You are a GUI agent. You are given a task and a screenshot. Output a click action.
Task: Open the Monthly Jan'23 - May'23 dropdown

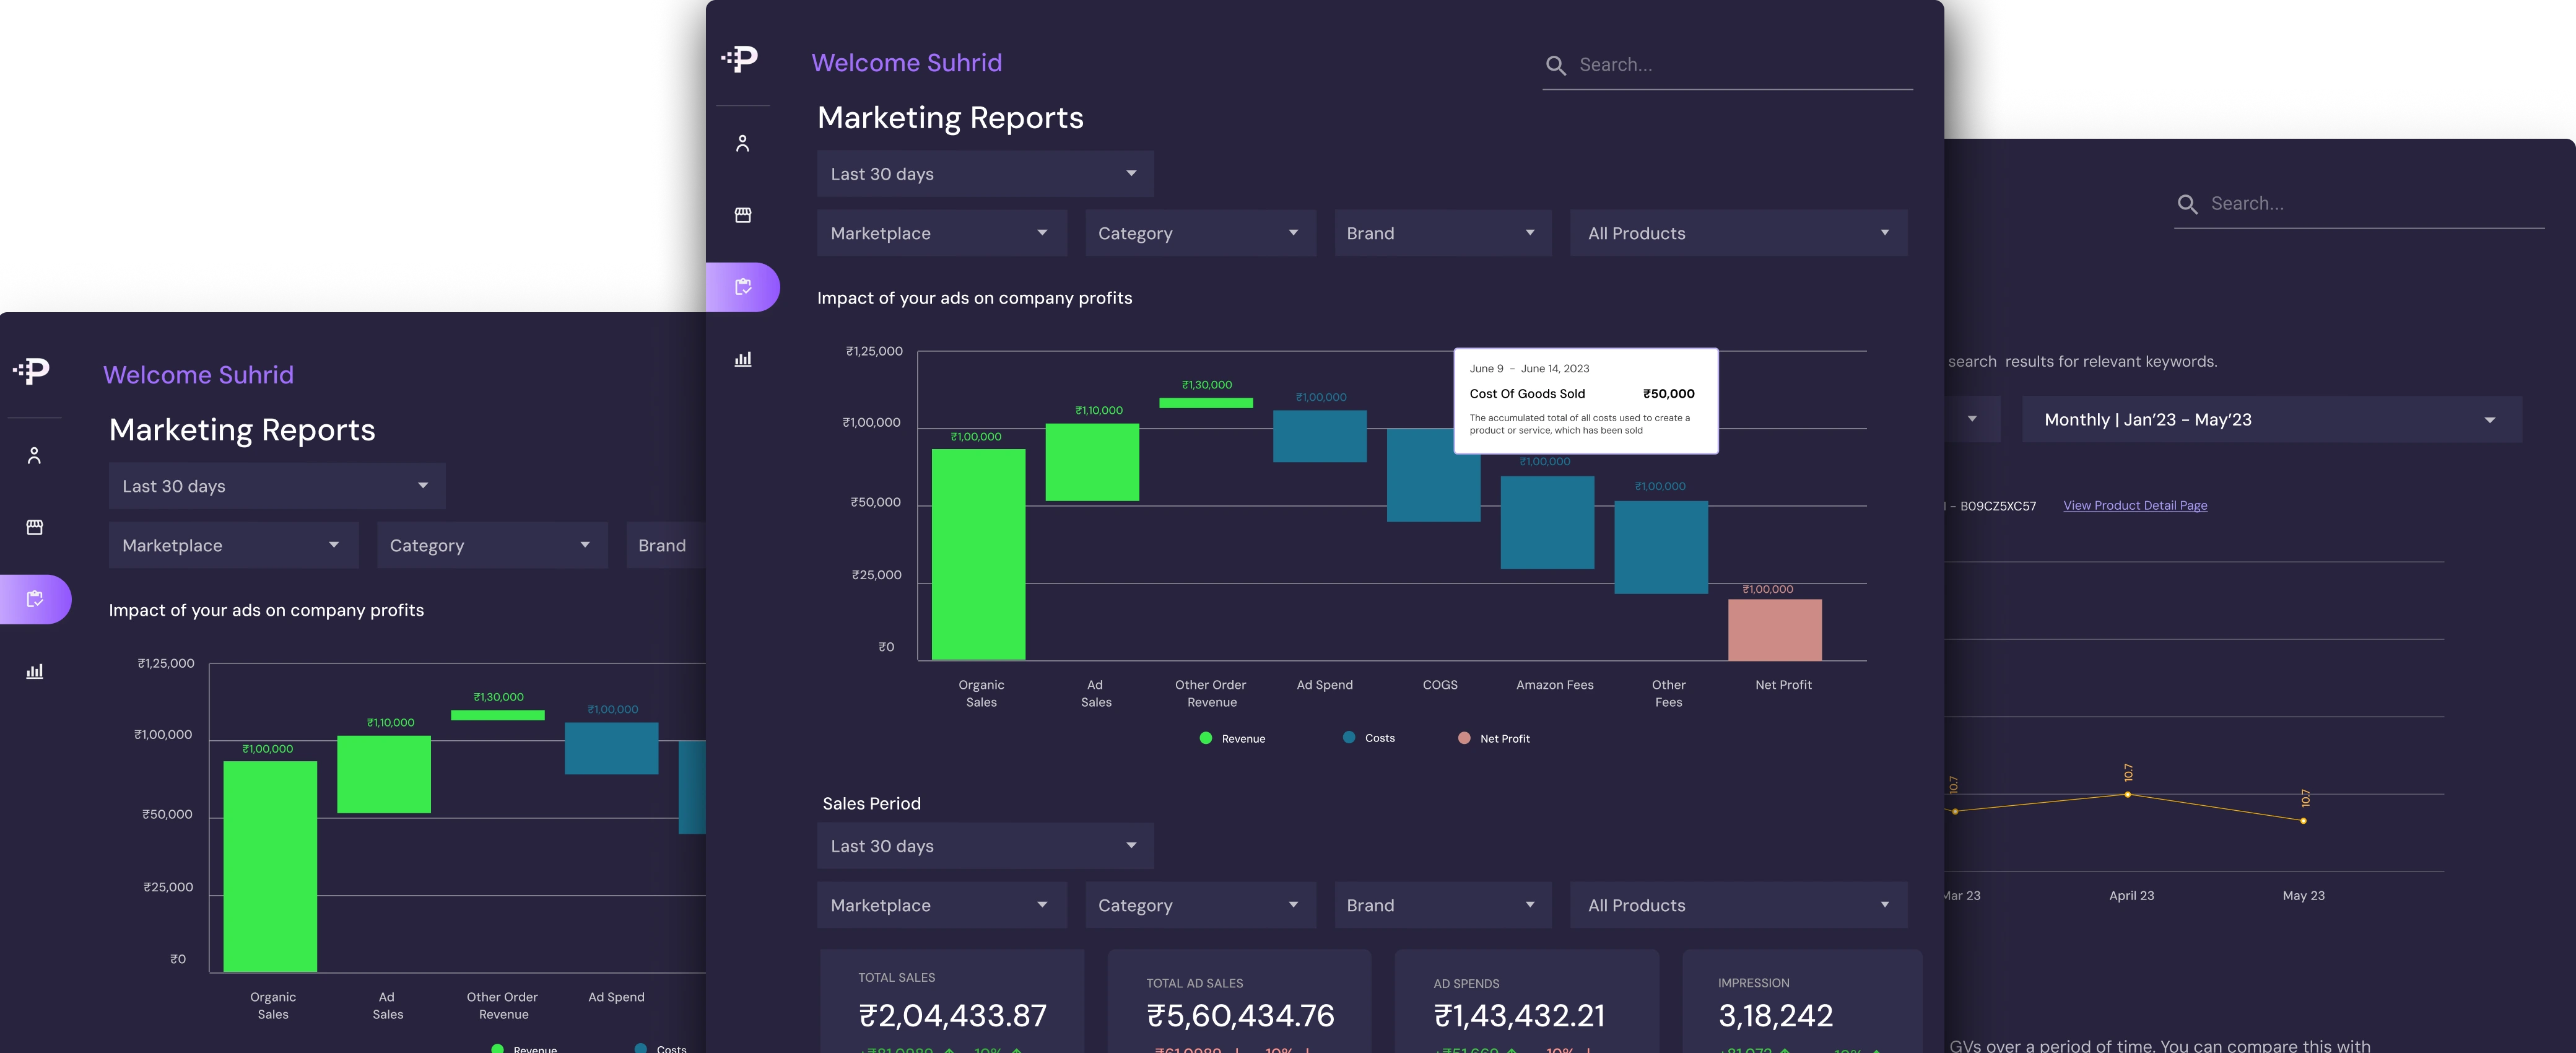[x=2270, y=420]
